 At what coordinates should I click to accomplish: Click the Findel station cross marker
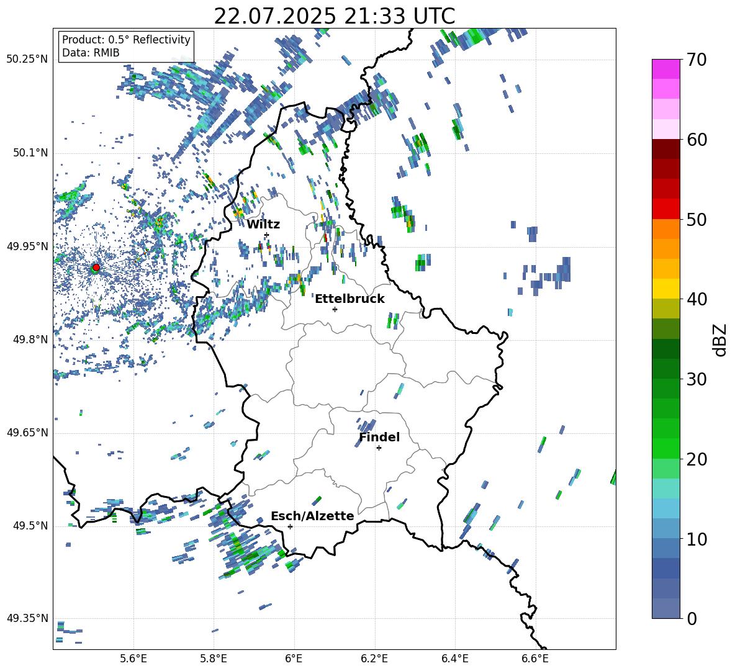click(x=379, y=448)
